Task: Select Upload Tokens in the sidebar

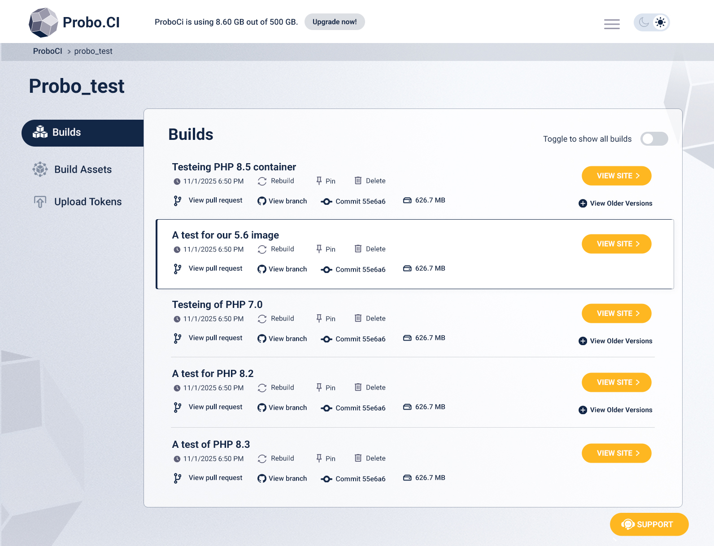Action: point(87,202)
